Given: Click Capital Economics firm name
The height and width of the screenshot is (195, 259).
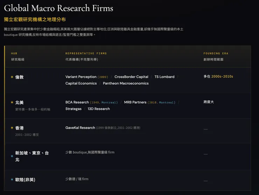Looking at the screenshot, I should pos(81,83).
